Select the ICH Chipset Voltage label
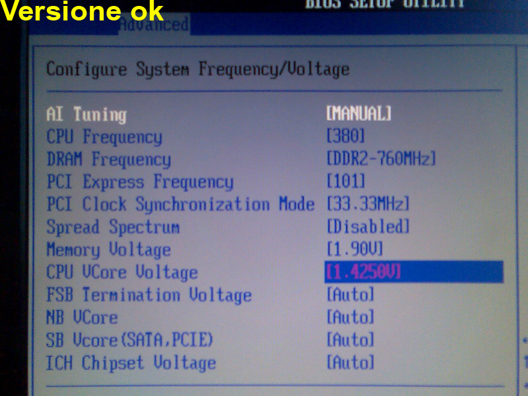The image size is (528, 396). (x=131, y=363)
